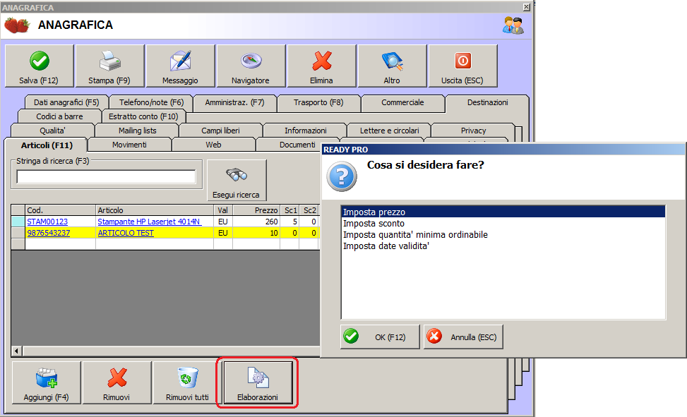
Task: Click the left arrow of the horizontal scrollbar
Action: click(17, 351)
